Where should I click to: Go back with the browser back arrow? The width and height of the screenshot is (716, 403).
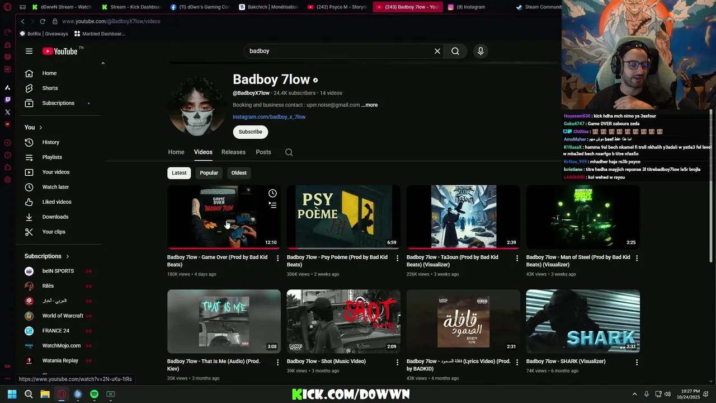tap(22, 21)
